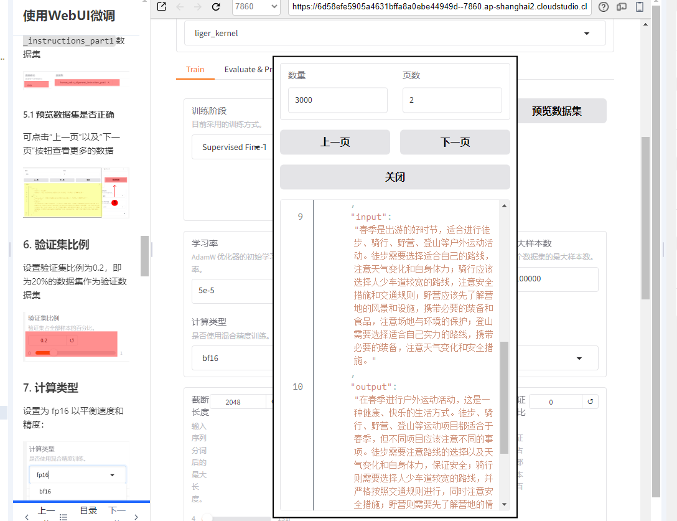Click the 页数 field showing 2
The width and height of the screenshot is (677, 521).
452,100
